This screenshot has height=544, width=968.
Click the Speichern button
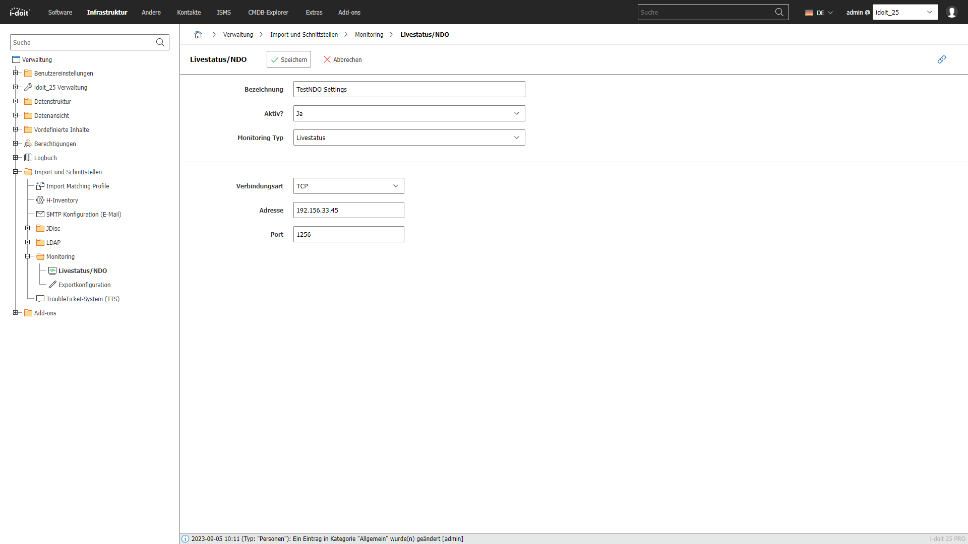pos(288,59)
